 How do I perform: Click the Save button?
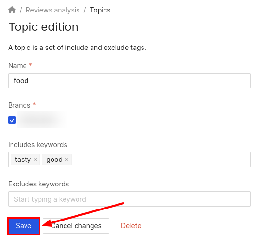point(24,226)
